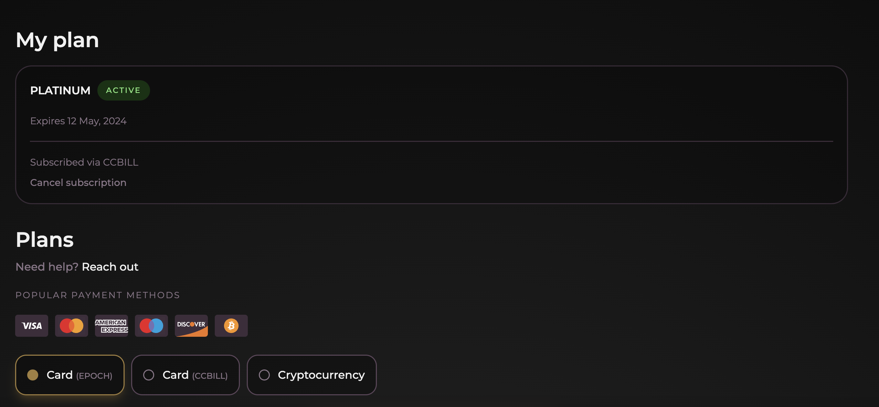
Task: Select the Mastercard payment icon
Action: pyautogui.click(x=71, y=325)
